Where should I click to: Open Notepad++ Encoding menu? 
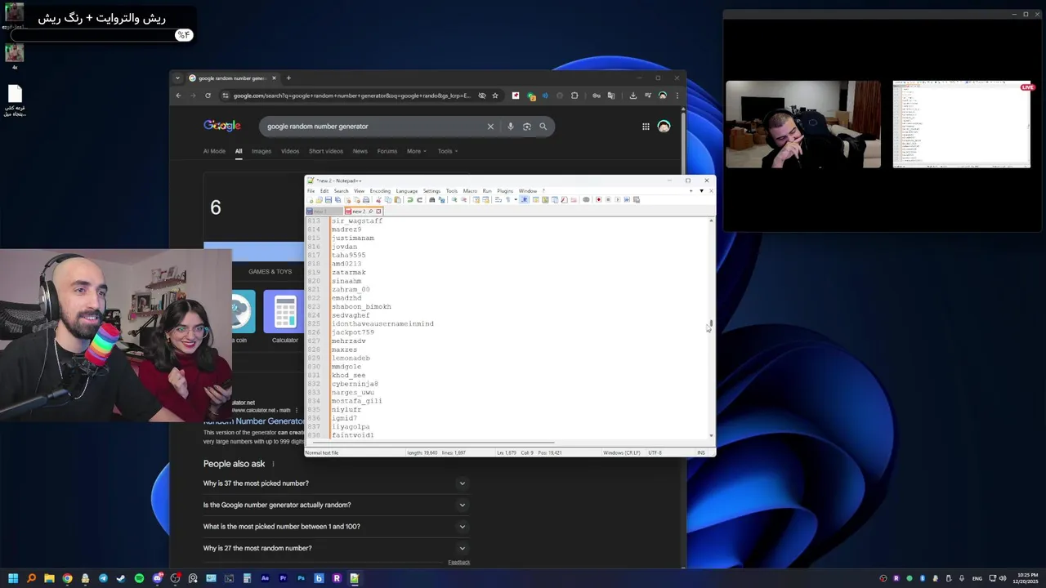coord(380,191)
